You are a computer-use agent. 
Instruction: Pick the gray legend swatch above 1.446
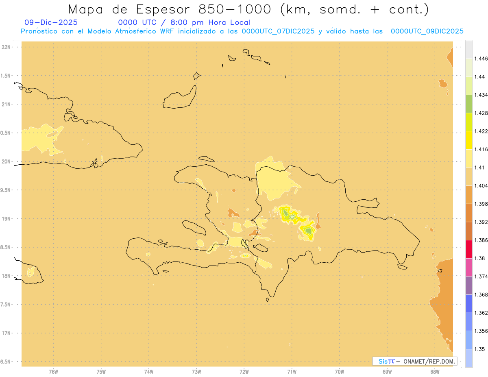tap(469, 49)
